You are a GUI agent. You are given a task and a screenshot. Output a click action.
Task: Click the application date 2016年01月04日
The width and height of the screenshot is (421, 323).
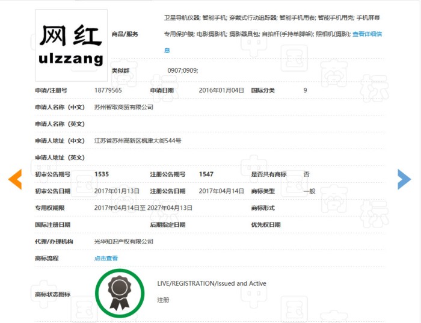tap(221, 90)
